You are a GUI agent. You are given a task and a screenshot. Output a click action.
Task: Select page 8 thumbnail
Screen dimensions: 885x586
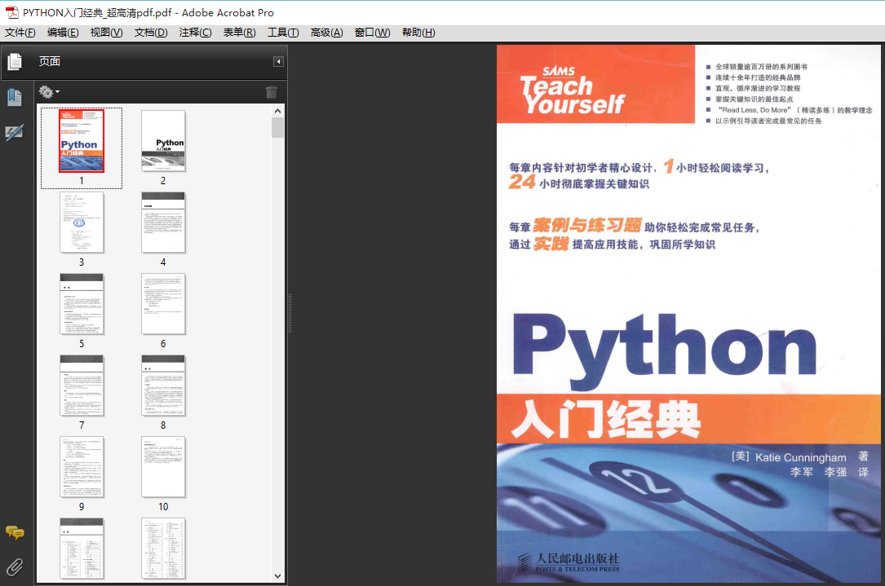point(163,386)
